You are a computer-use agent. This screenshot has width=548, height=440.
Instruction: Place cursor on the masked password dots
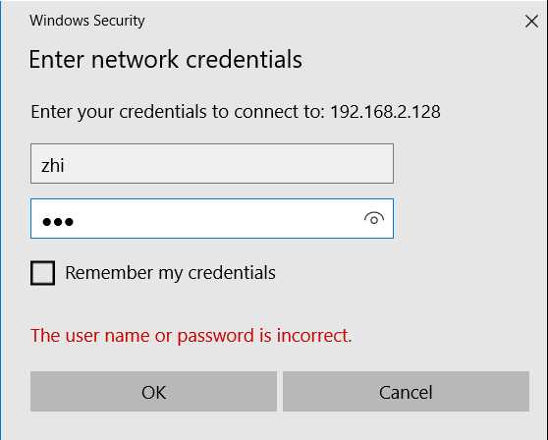(58, 222)
